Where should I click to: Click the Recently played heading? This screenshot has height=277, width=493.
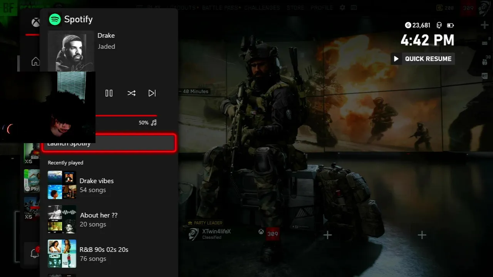(x=65, y=163)
